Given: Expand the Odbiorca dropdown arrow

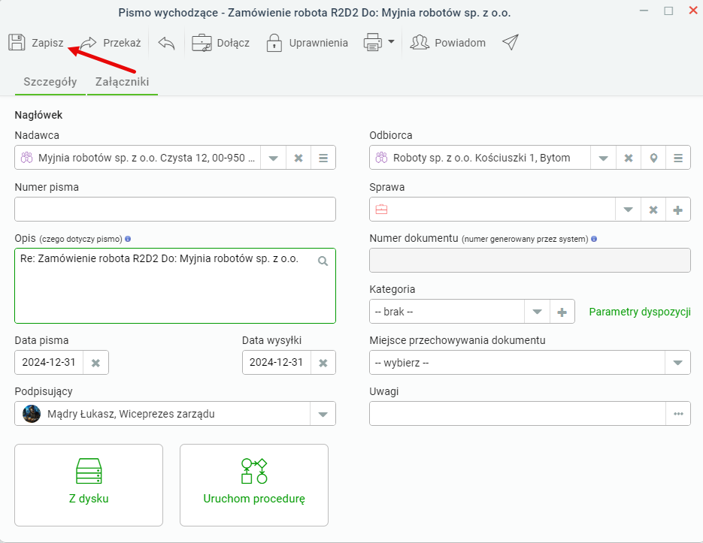Looking at the screenshot, I should coord(604,158).
